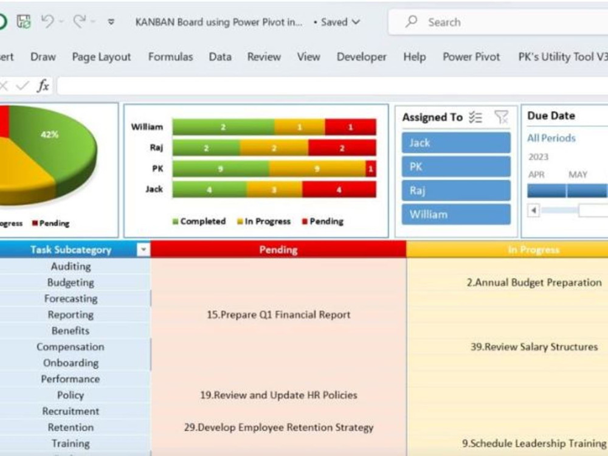The height and width of the screenshot is (456, 608).
Task: Toggle PK in the Assigned To slicer
Action: (455, 166)
